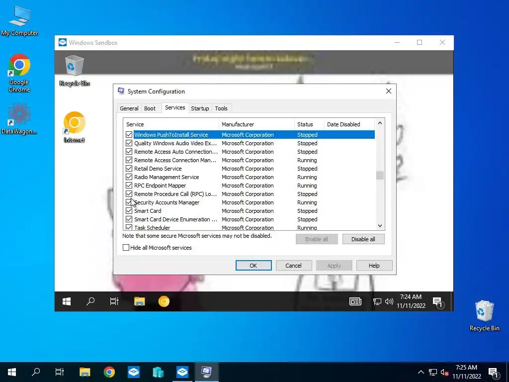
Task: Click network icon in Sandbox tray
Action: 377,302
